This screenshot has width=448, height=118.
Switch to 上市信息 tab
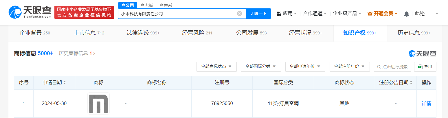89,33
